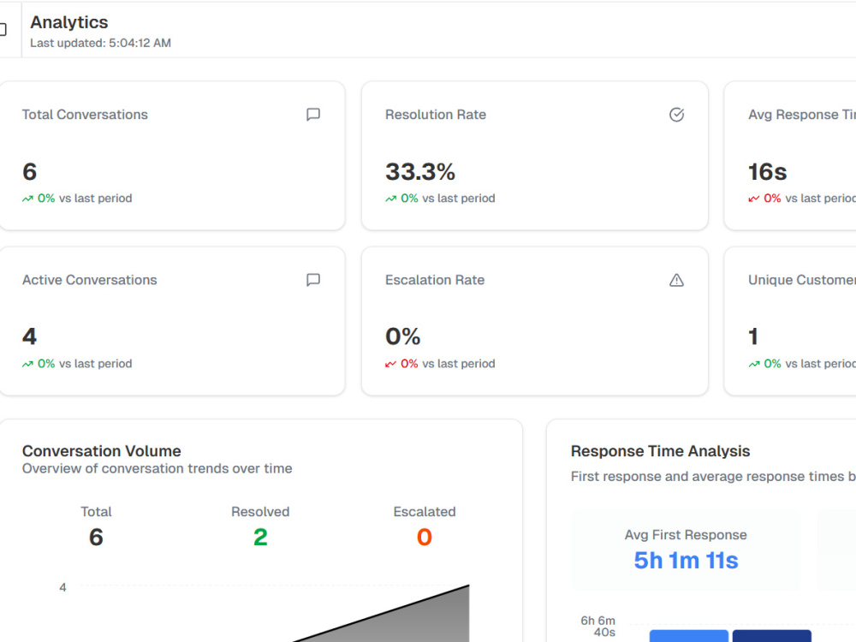Click '0% vs last period' under Escalation Rate
The image size is (856, 642).
448,364
